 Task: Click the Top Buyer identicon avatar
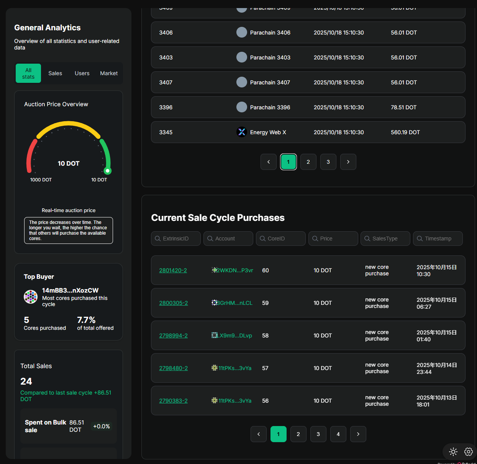[31, 297]
